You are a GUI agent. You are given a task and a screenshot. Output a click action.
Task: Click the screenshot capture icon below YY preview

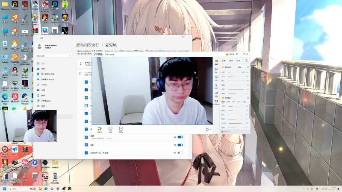click(x=110, y=129)
